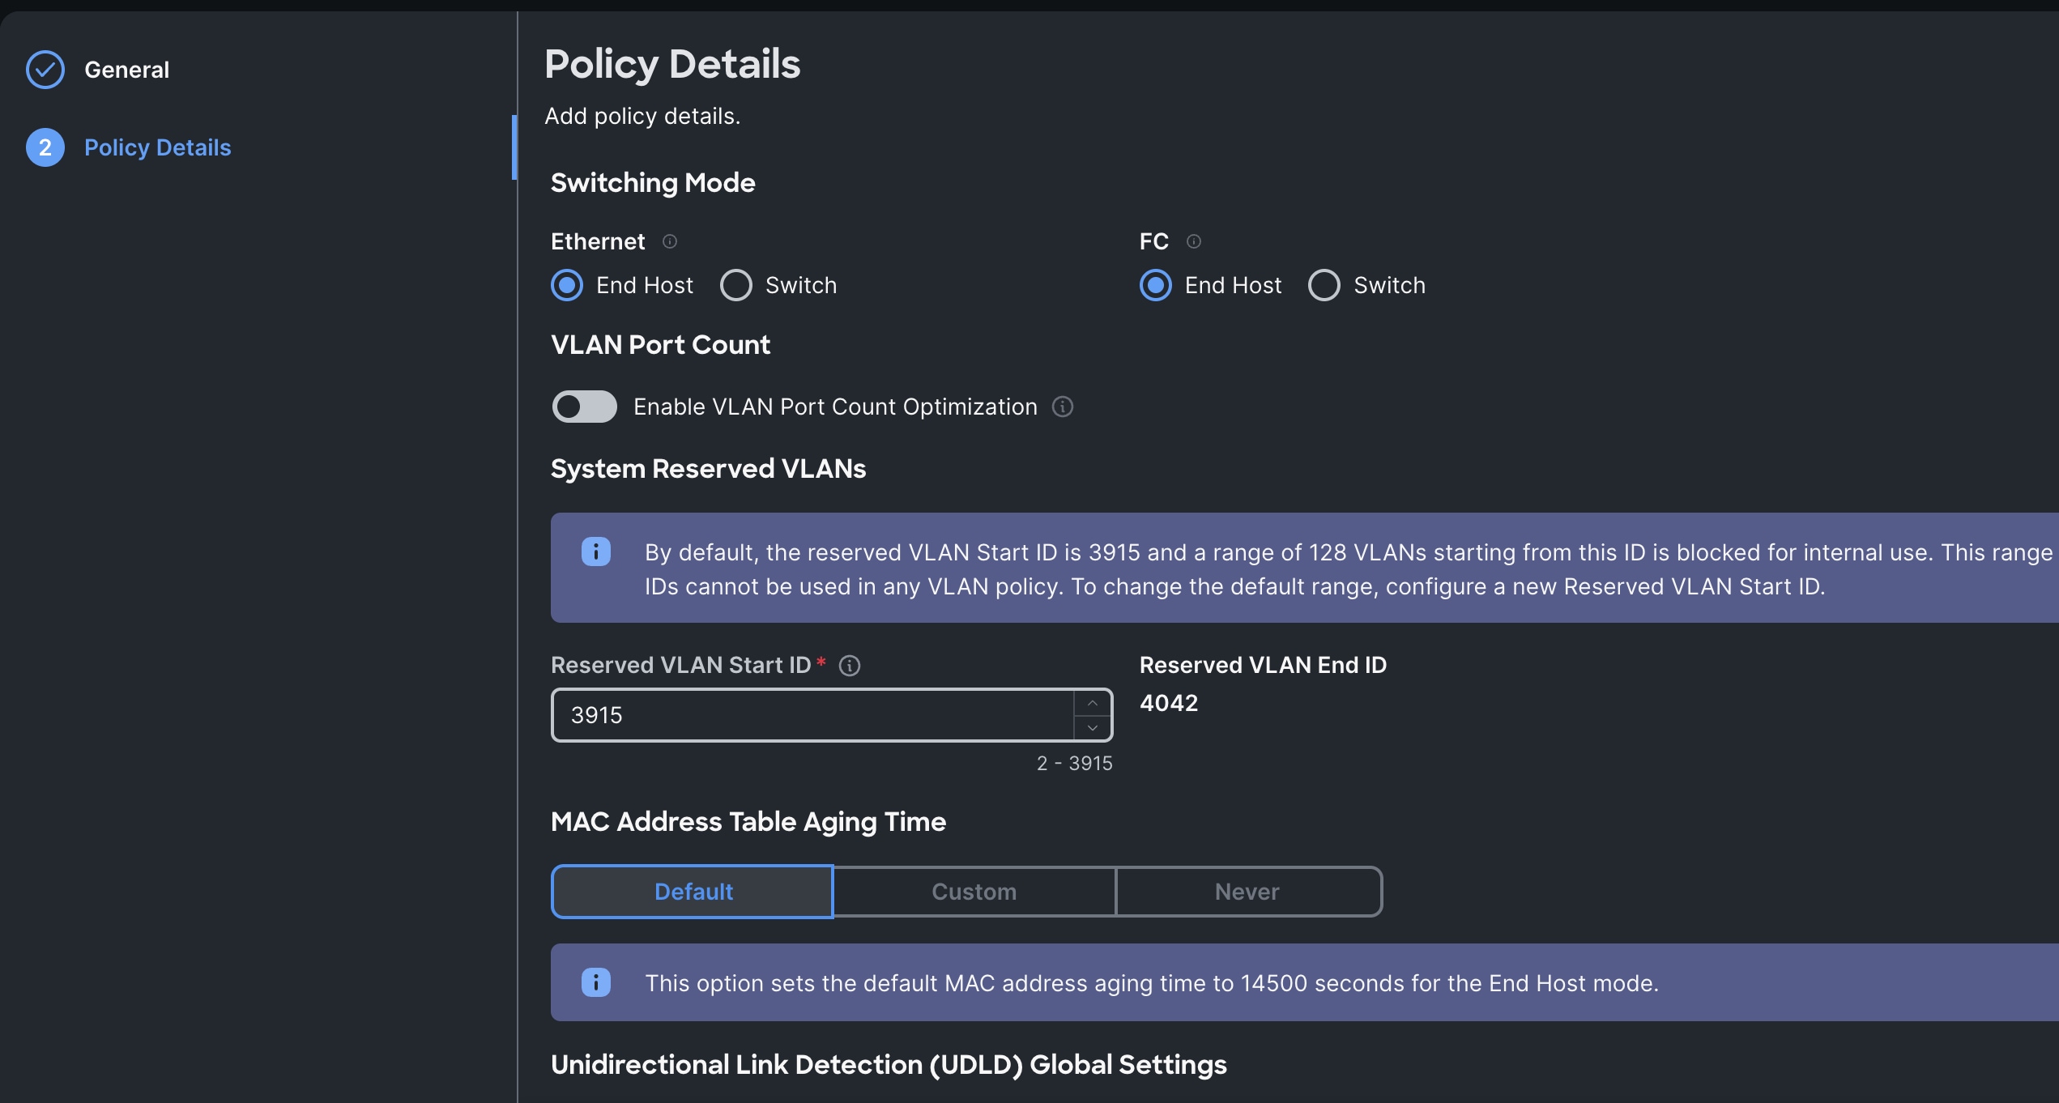
Task: Click the step 2 circle icon
Action: 45,147
